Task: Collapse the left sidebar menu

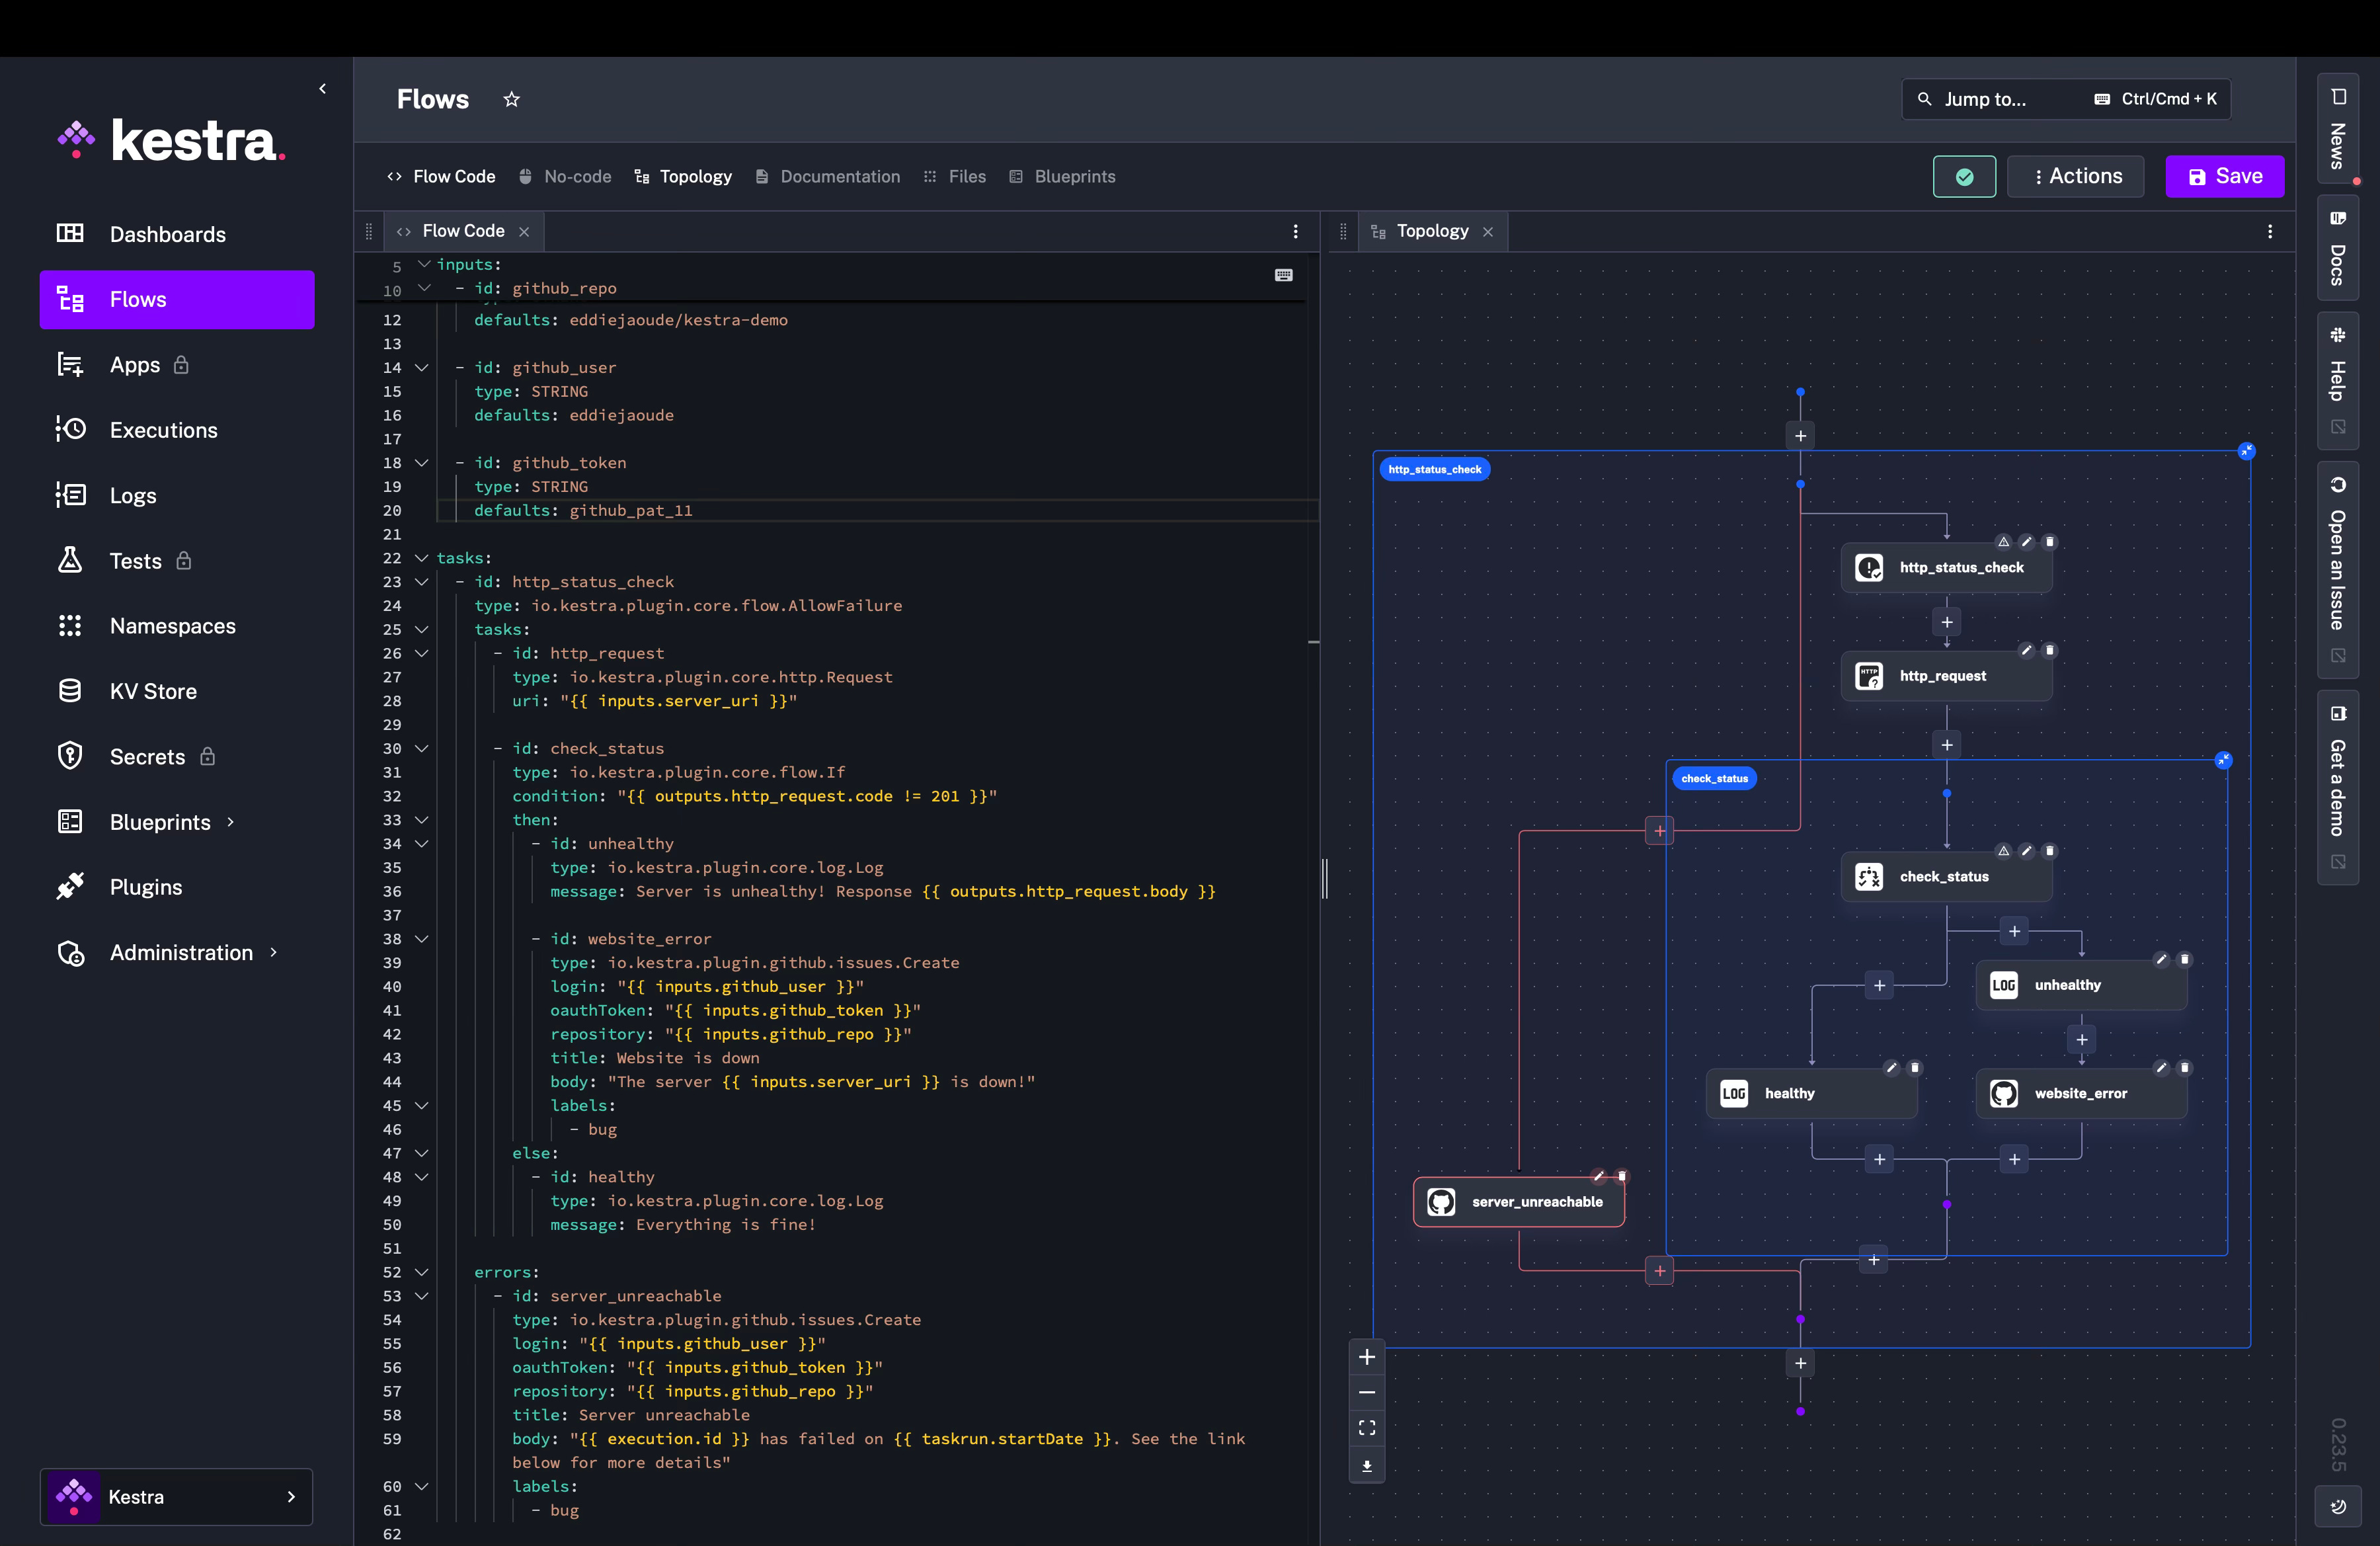Action: pyautogui.click(x=322, y=89)
